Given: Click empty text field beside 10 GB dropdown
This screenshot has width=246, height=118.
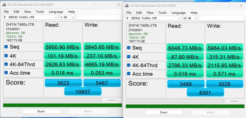Looking at the screenshot, I should click(221, 18).
